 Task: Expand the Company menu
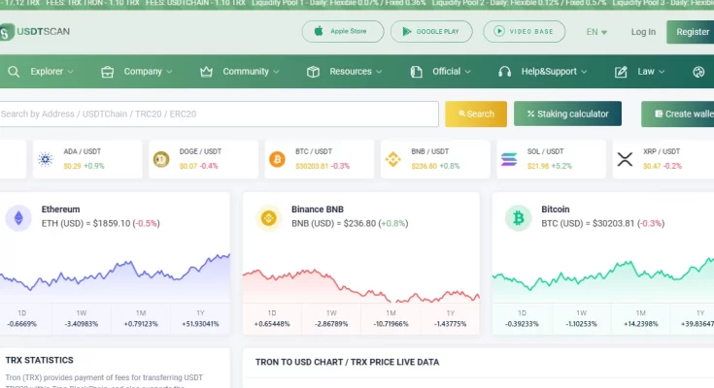[148, 72]
